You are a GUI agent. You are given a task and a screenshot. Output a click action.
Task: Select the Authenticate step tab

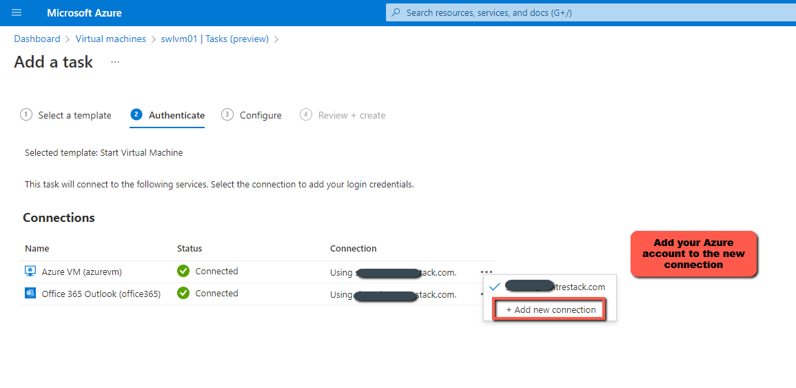167,115
